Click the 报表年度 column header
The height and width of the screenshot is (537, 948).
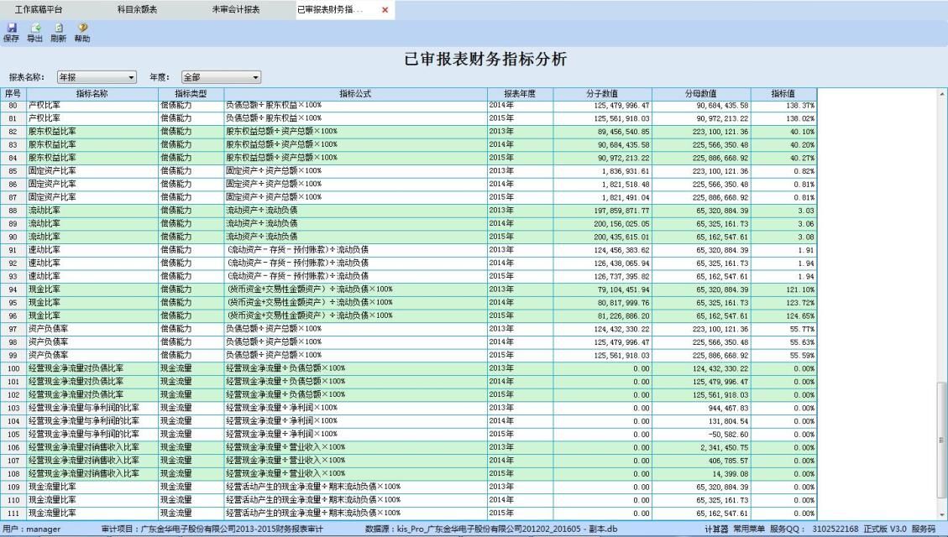(x=520, y=94)
